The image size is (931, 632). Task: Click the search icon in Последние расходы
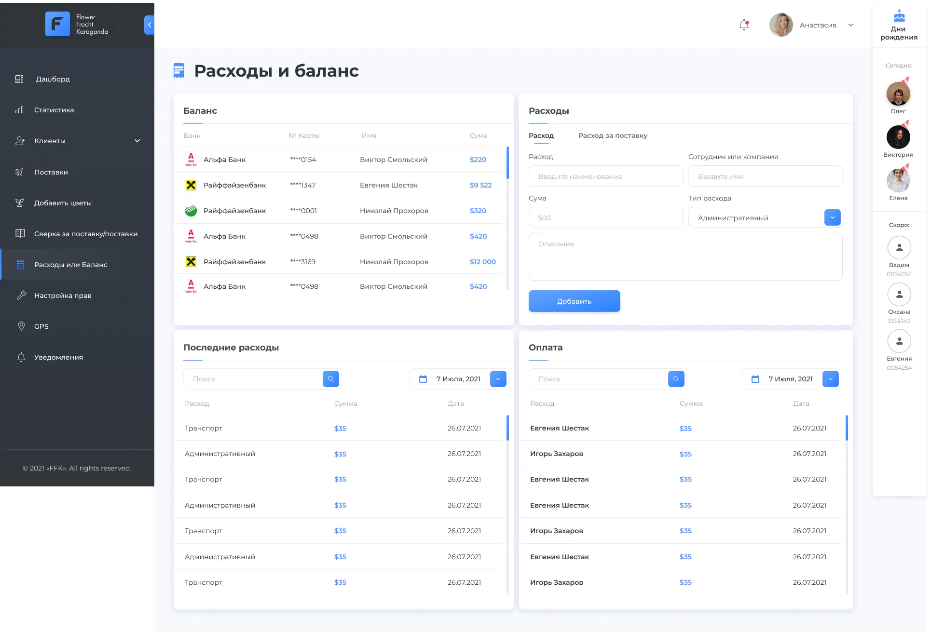pos(331,379)
